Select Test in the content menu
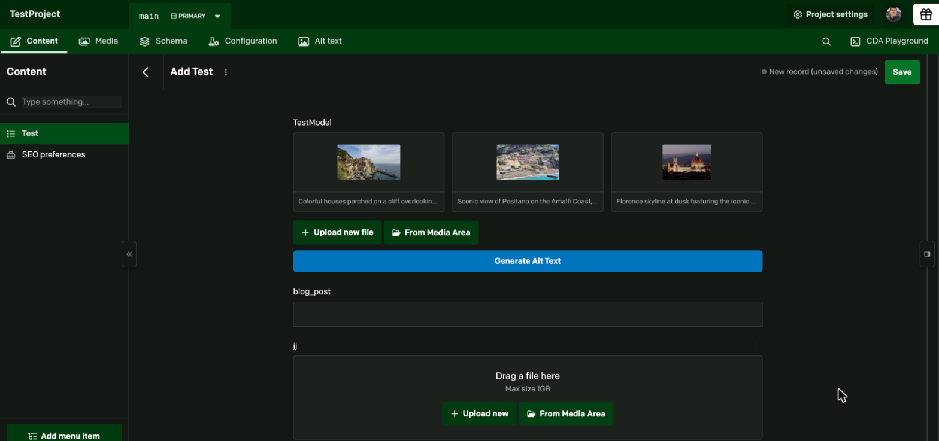The height and width of the screenshot is (441, 939). (64, 133)
